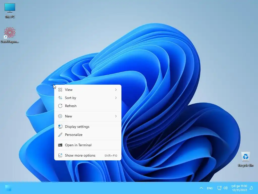258x194 pixels.
Task: Click the volume speaker icon
Action: click(x=225, y=188)
